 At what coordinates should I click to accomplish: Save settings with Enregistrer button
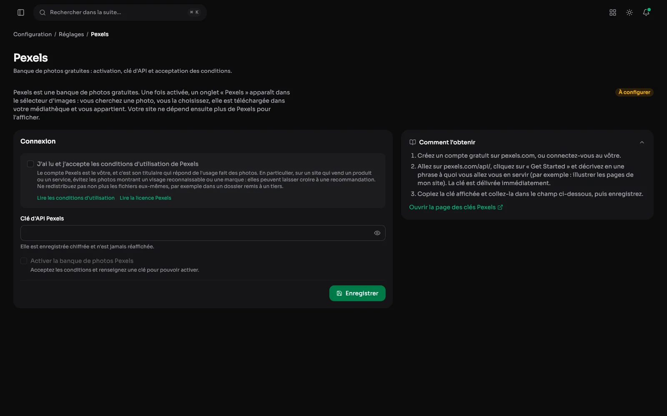point(357,293)
